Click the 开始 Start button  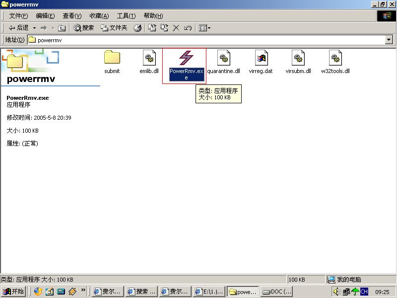coord(13,292)
